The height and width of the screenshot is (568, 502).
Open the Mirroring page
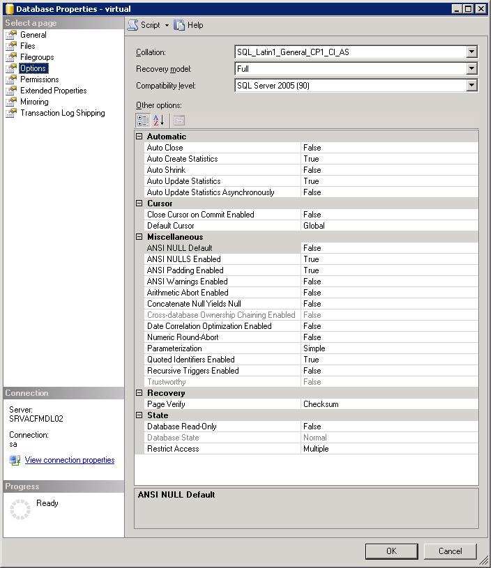34,102
